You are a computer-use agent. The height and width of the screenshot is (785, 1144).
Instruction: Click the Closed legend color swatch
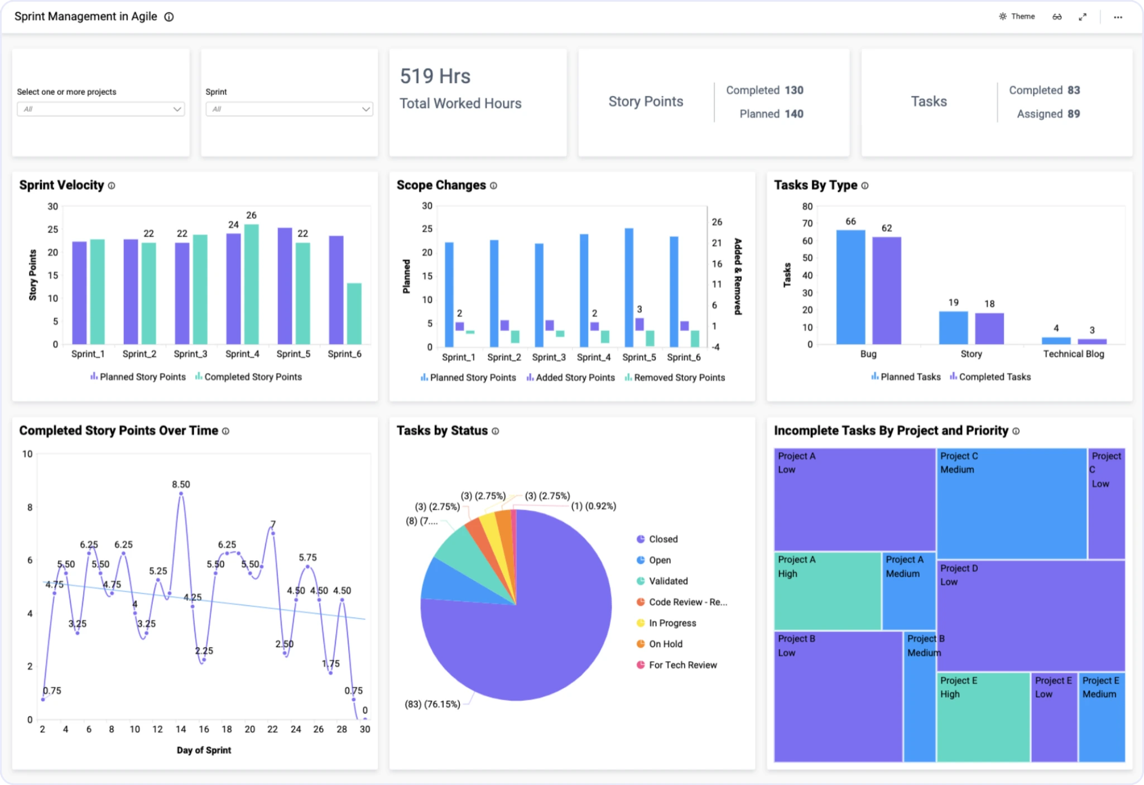[x=641, y=539]
